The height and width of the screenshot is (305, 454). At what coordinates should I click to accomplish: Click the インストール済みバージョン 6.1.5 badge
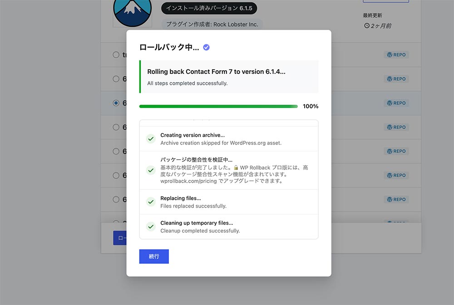[209, 8]
